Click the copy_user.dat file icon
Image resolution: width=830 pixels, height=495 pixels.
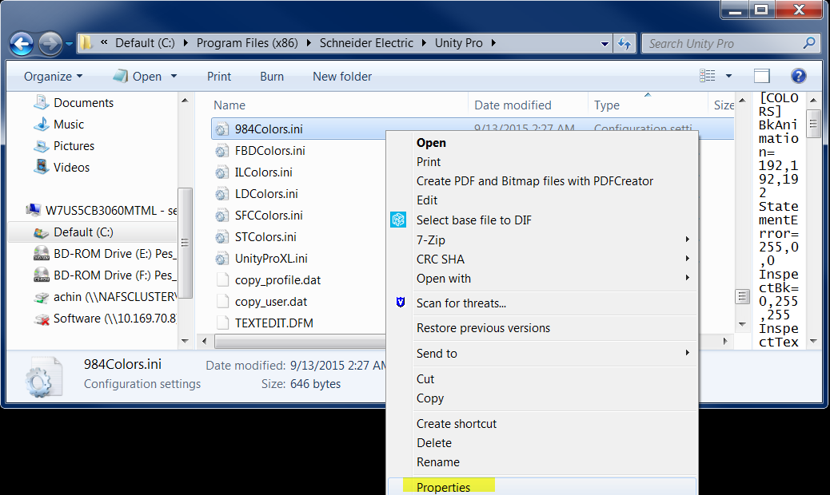coord(223,302)
